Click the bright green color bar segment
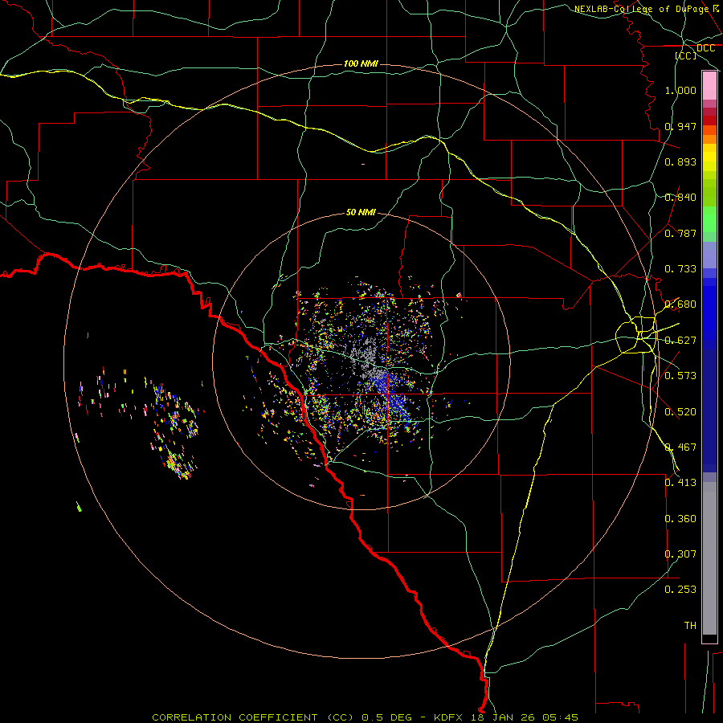The width and height of the screenshot is (723, 723). (709, 219)
